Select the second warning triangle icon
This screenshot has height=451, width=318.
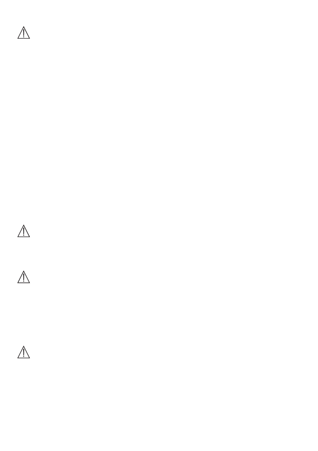[23, 231]
